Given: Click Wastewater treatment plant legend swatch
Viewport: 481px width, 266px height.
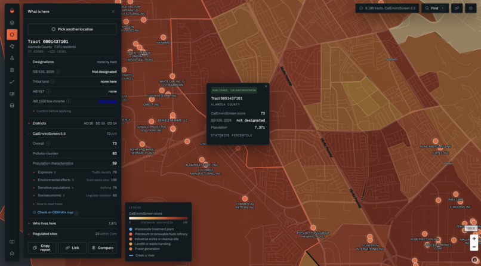Looking at the screenshot, I should pos(131,229).
